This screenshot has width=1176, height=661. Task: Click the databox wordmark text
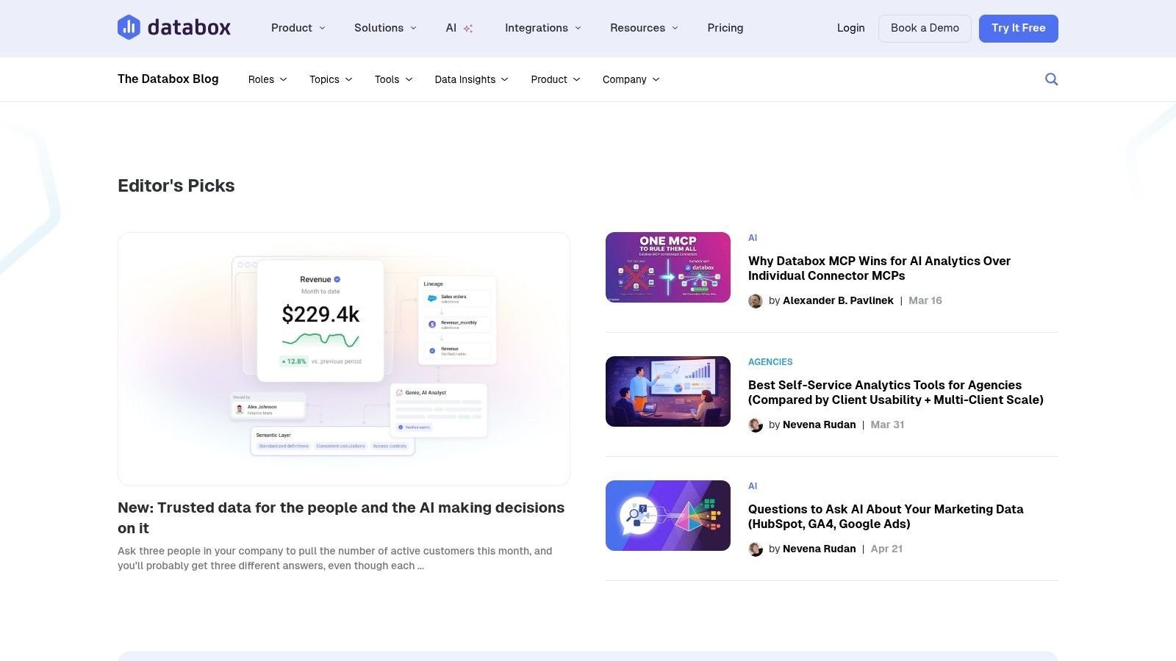click(x=189, y=28)
